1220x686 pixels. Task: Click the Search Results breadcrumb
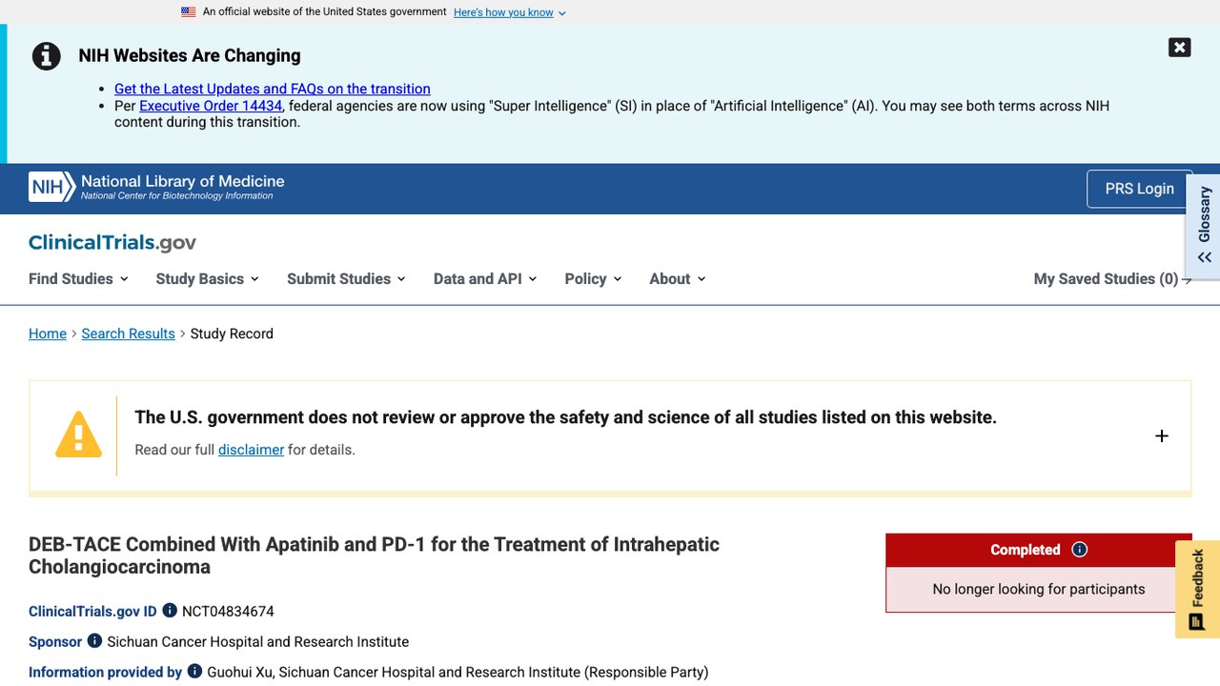[x=129, y=333]
